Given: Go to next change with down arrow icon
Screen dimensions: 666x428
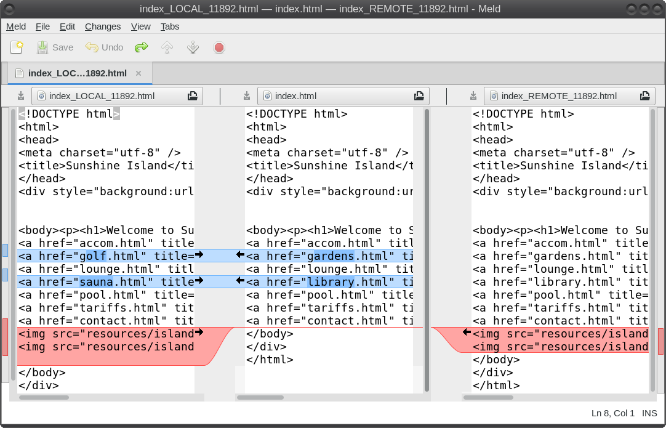Looking at the screenshot, I should pyautogui.click(x=193, y=47).
